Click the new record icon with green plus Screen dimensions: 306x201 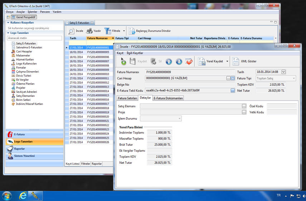point(123,61)
